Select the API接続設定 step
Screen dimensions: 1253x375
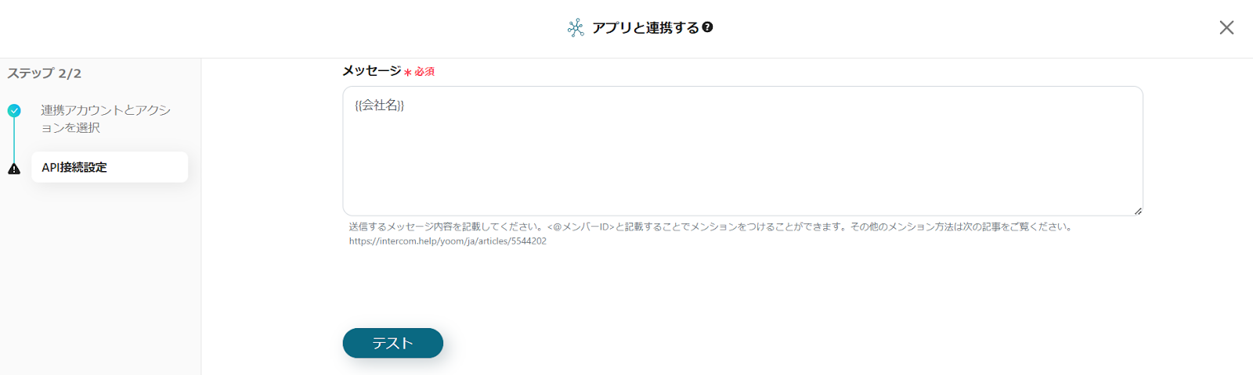[x=110, y=167]
